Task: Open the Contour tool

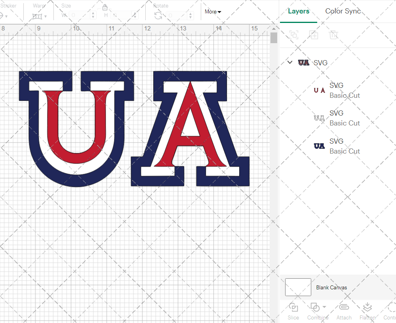Action: point(390,308)
